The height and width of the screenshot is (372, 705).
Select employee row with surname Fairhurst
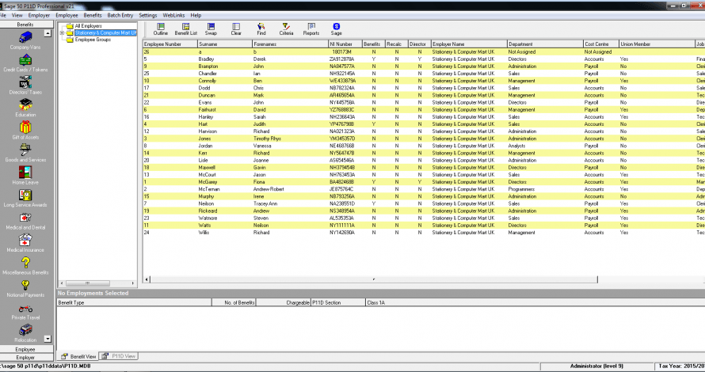coord(424,110)
